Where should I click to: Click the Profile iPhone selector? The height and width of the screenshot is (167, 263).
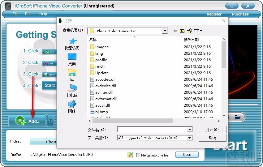(43, 141)
